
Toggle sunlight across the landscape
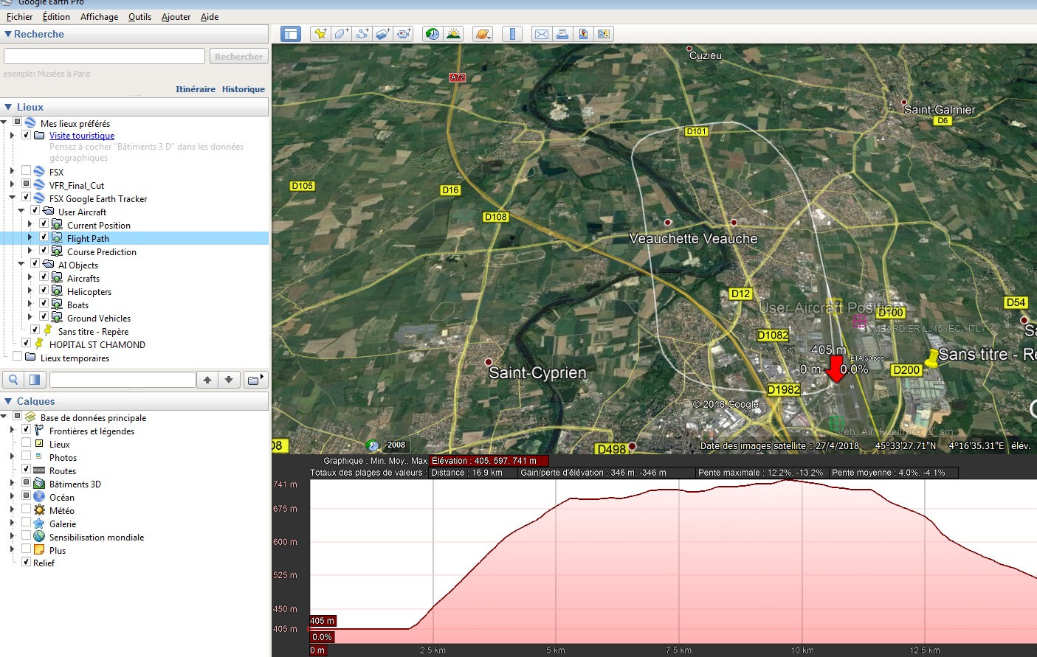point(453,34)
